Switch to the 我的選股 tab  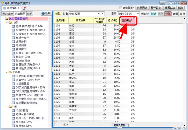pyautogui.click(x=8, y=14)
